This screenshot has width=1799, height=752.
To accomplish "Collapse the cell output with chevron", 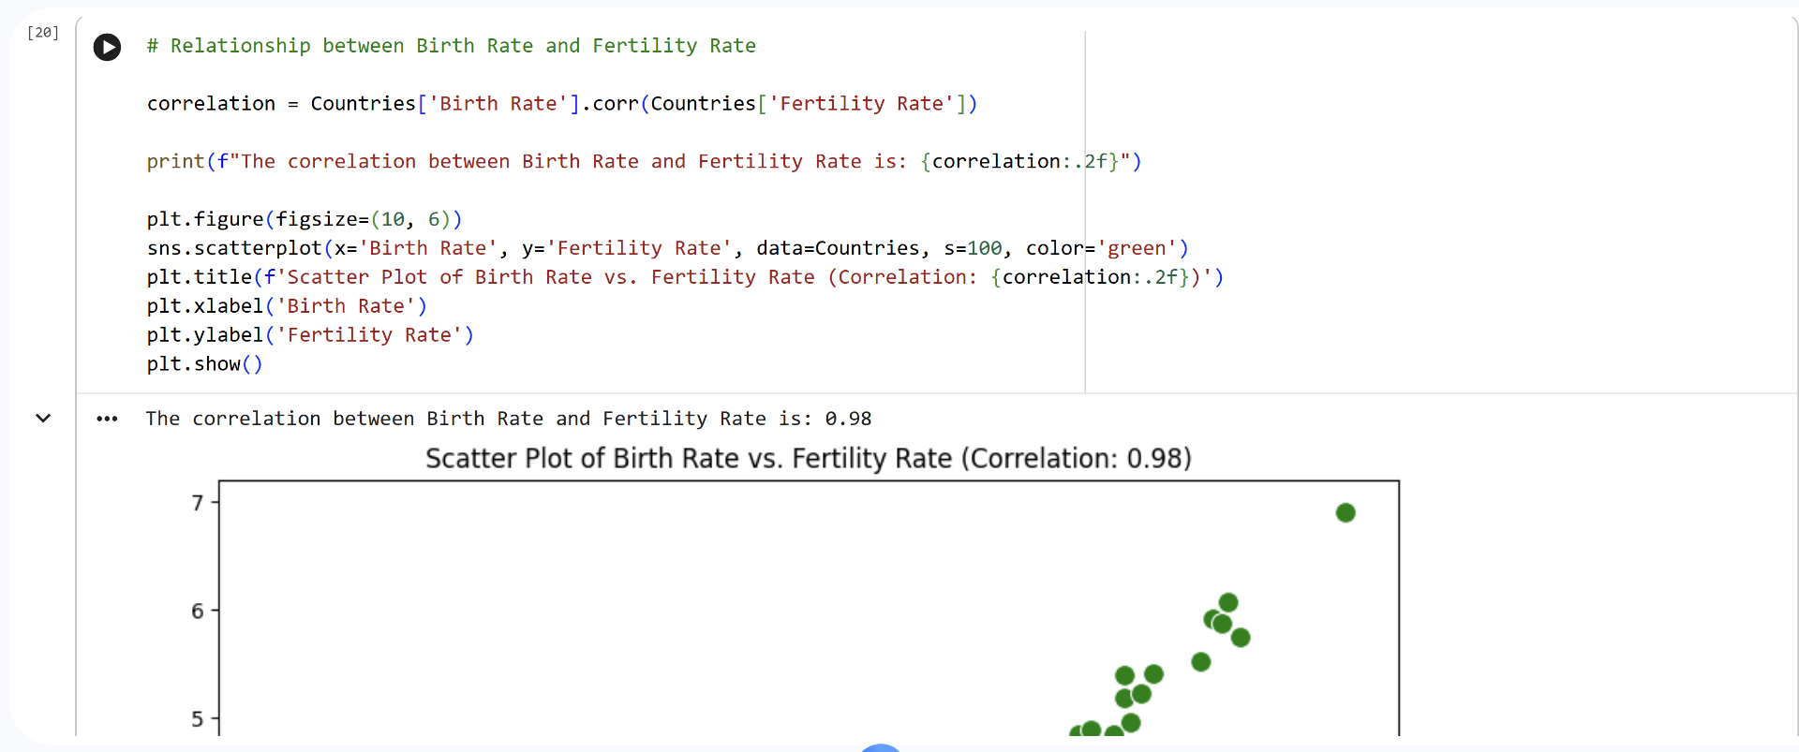I will (43, 419).
